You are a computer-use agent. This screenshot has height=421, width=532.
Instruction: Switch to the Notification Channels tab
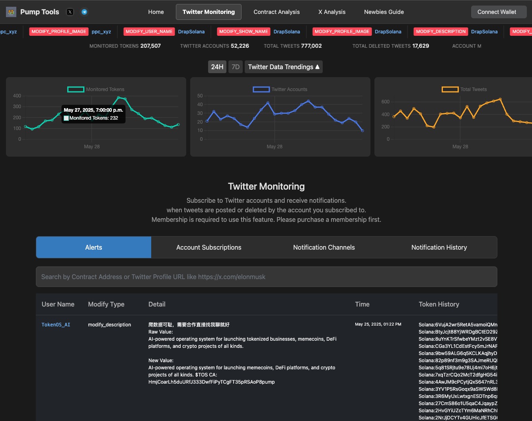[x=324, y=247]
